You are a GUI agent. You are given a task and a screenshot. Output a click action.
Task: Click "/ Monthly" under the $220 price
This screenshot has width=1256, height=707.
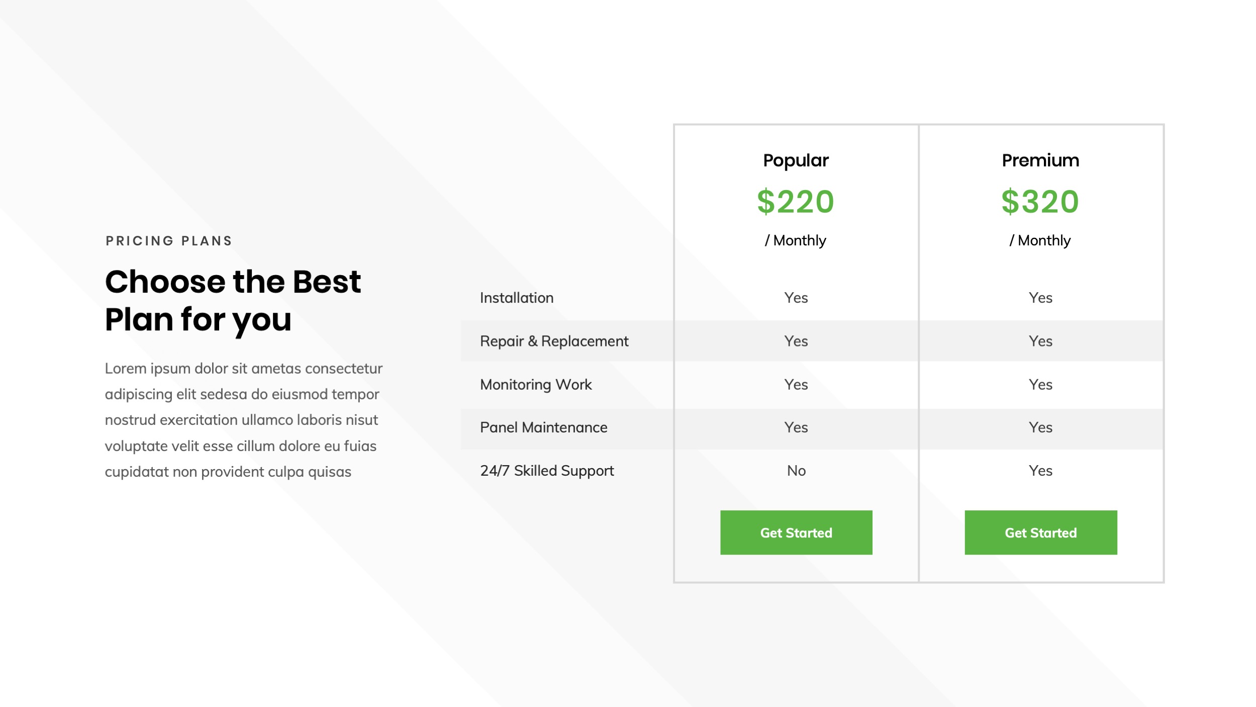point(796,240)
